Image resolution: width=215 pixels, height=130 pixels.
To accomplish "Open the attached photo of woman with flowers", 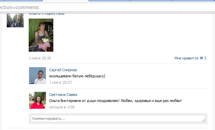I will (x=41, y=35).
